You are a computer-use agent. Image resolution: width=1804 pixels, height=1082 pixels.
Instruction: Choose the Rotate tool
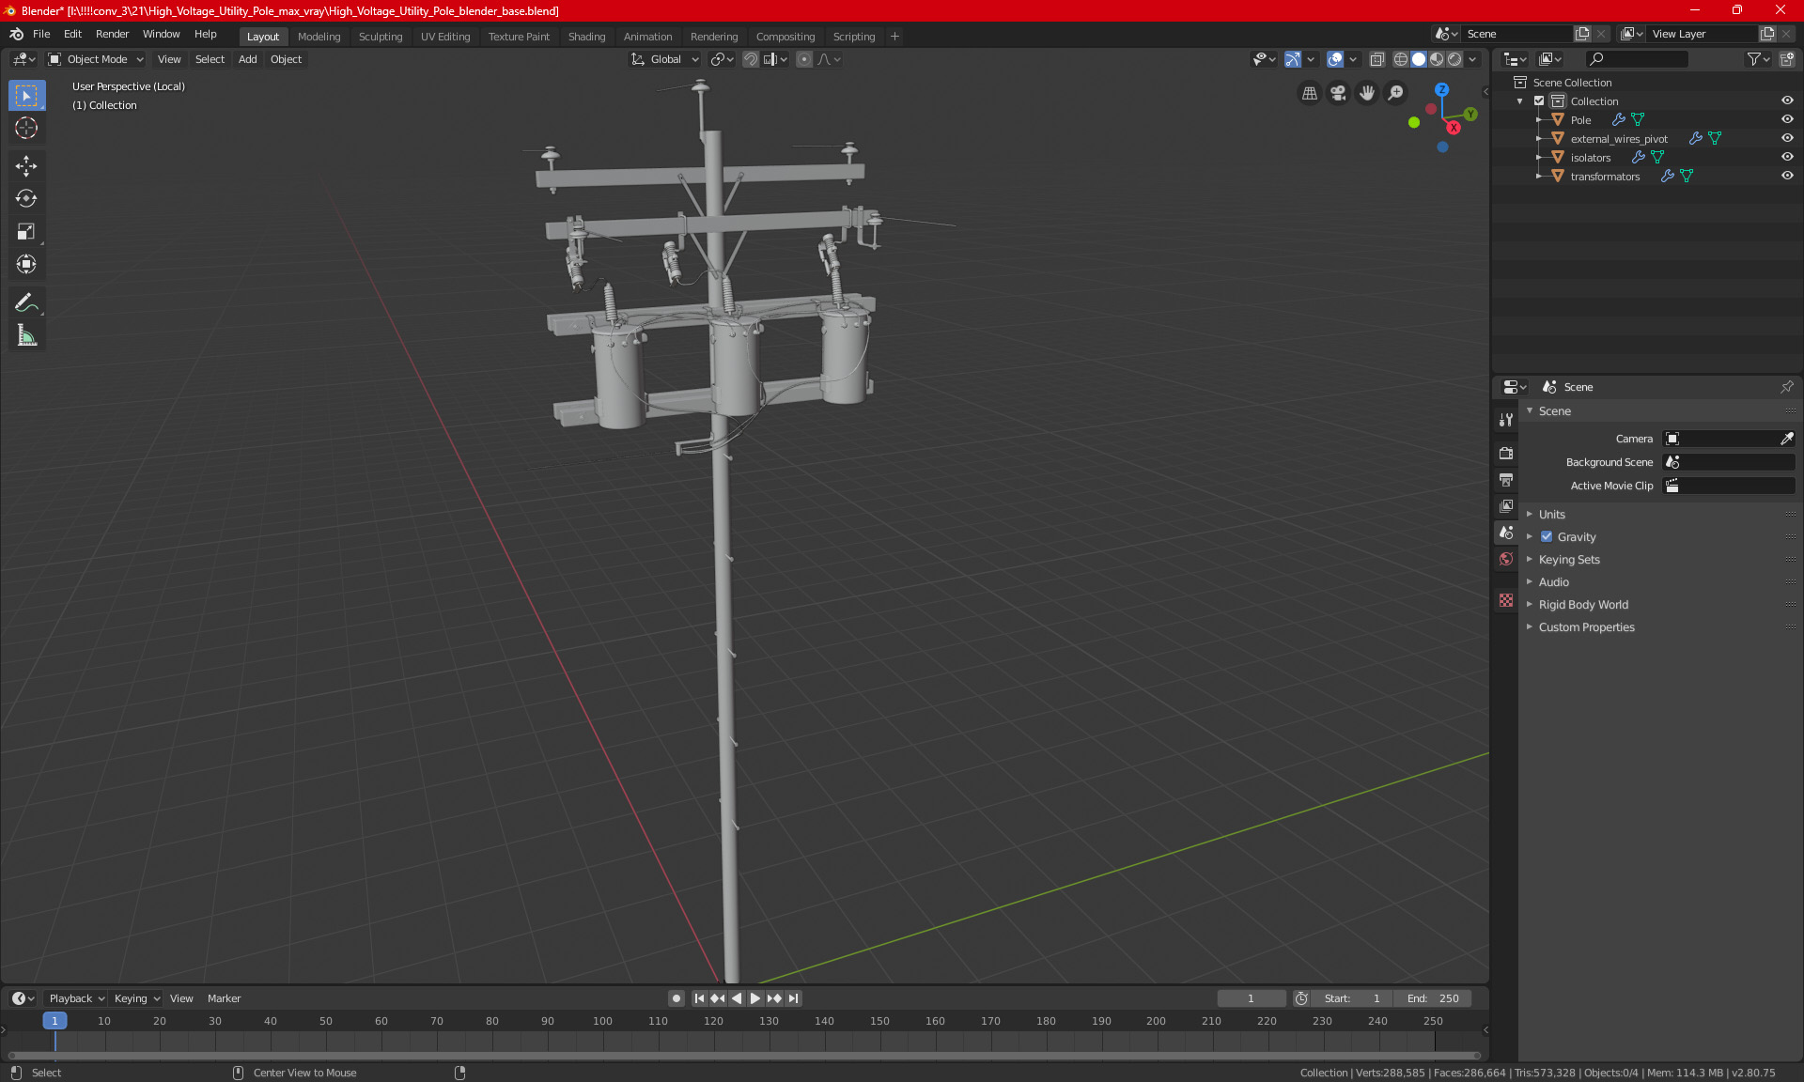(26, 199)
